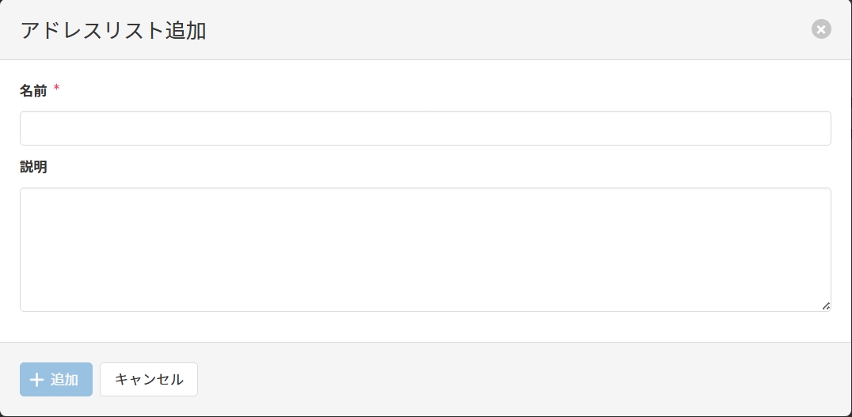
Task: Close the アドレスリスト追加 dialog
Action: (821, 29)
